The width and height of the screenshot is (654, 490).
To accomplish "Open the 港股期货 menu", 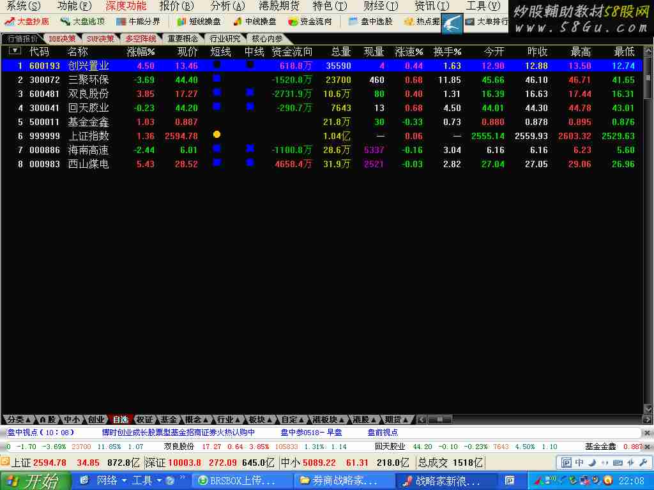I will (279, 6).
